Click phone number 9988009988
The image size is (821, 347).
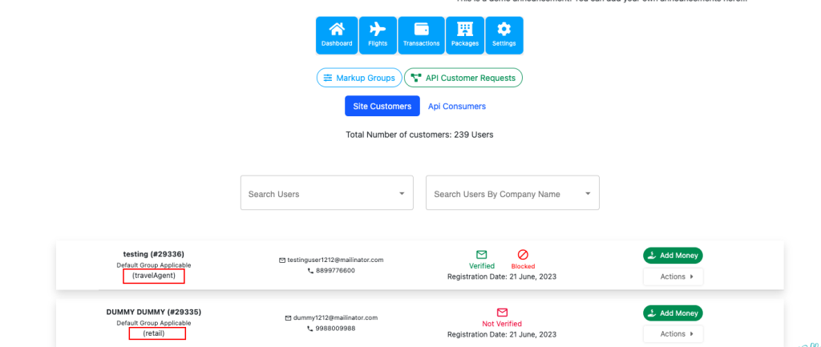(335, 329)
